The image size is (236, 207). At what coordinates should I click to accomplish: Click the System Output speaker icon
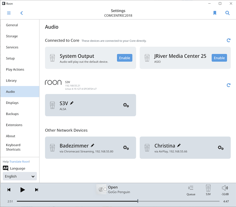click(52, 58)
